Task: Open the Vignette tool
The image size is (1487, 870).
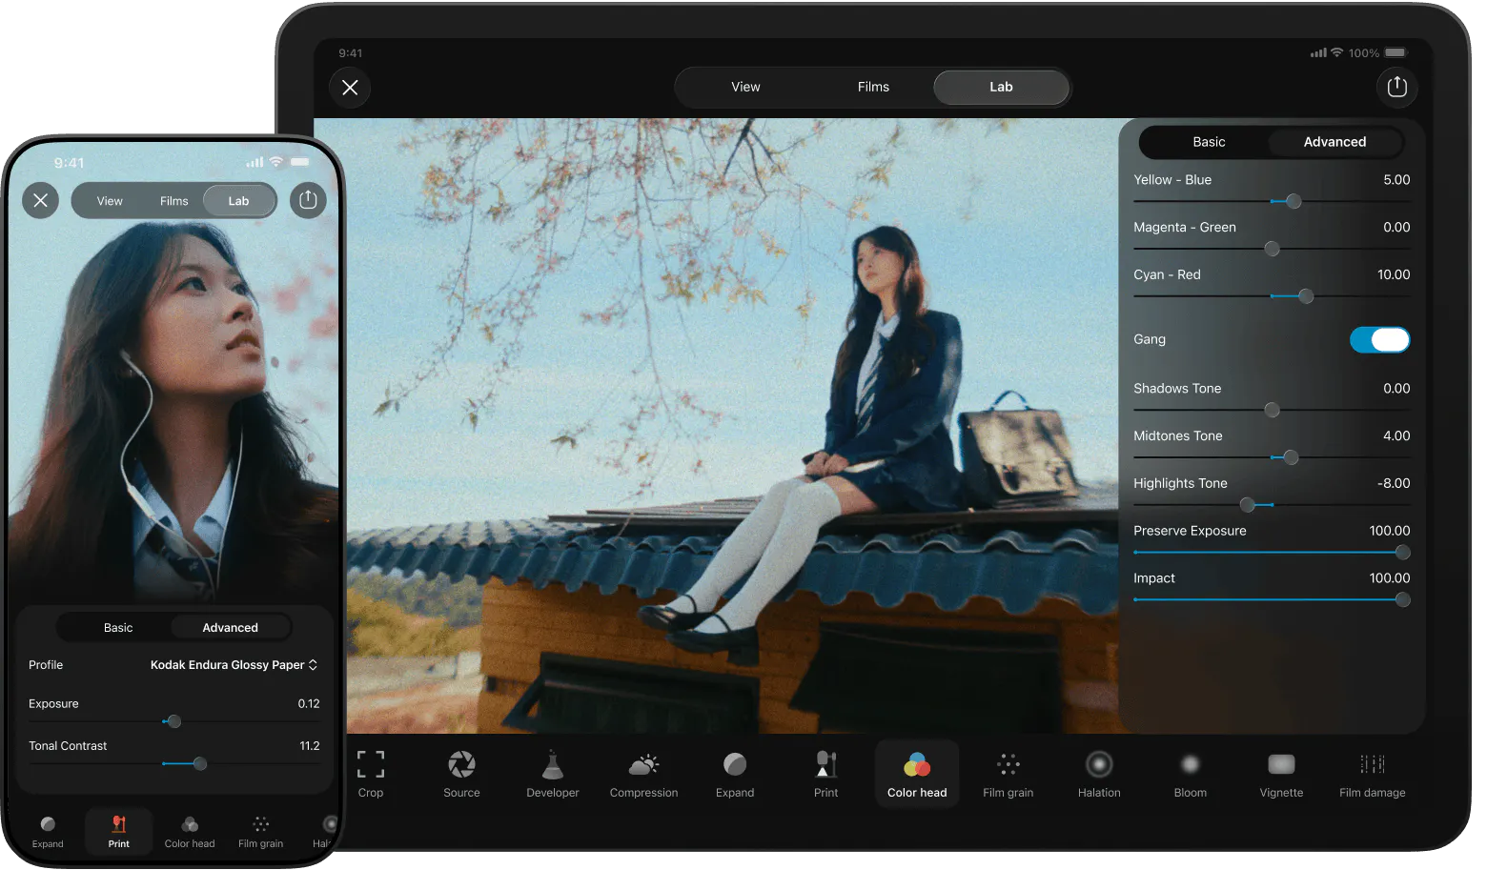Action: [1281, 774]
